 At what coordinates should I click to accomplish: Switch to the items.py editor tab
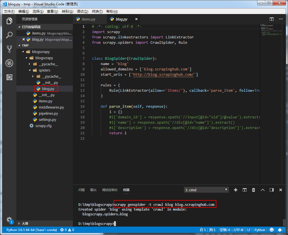click(x=90, y=19)
